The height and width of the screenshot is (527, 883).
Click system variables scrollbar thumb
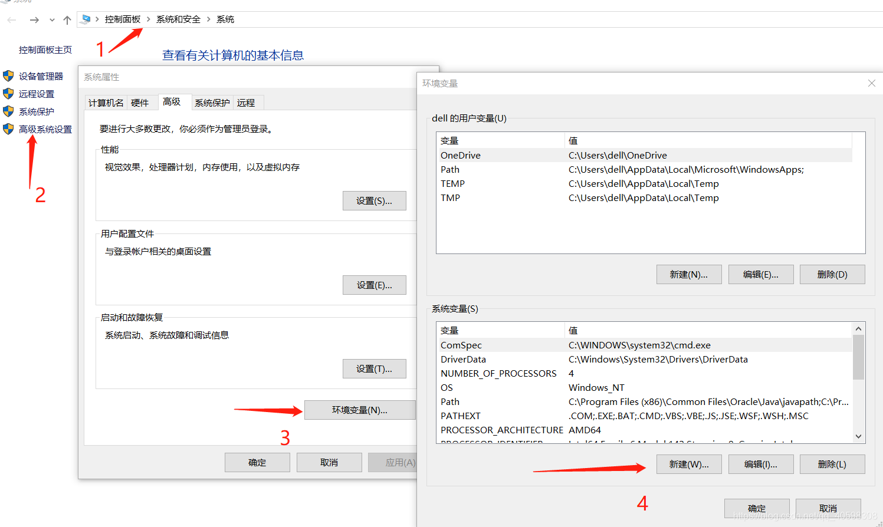(x=859, y=357)
